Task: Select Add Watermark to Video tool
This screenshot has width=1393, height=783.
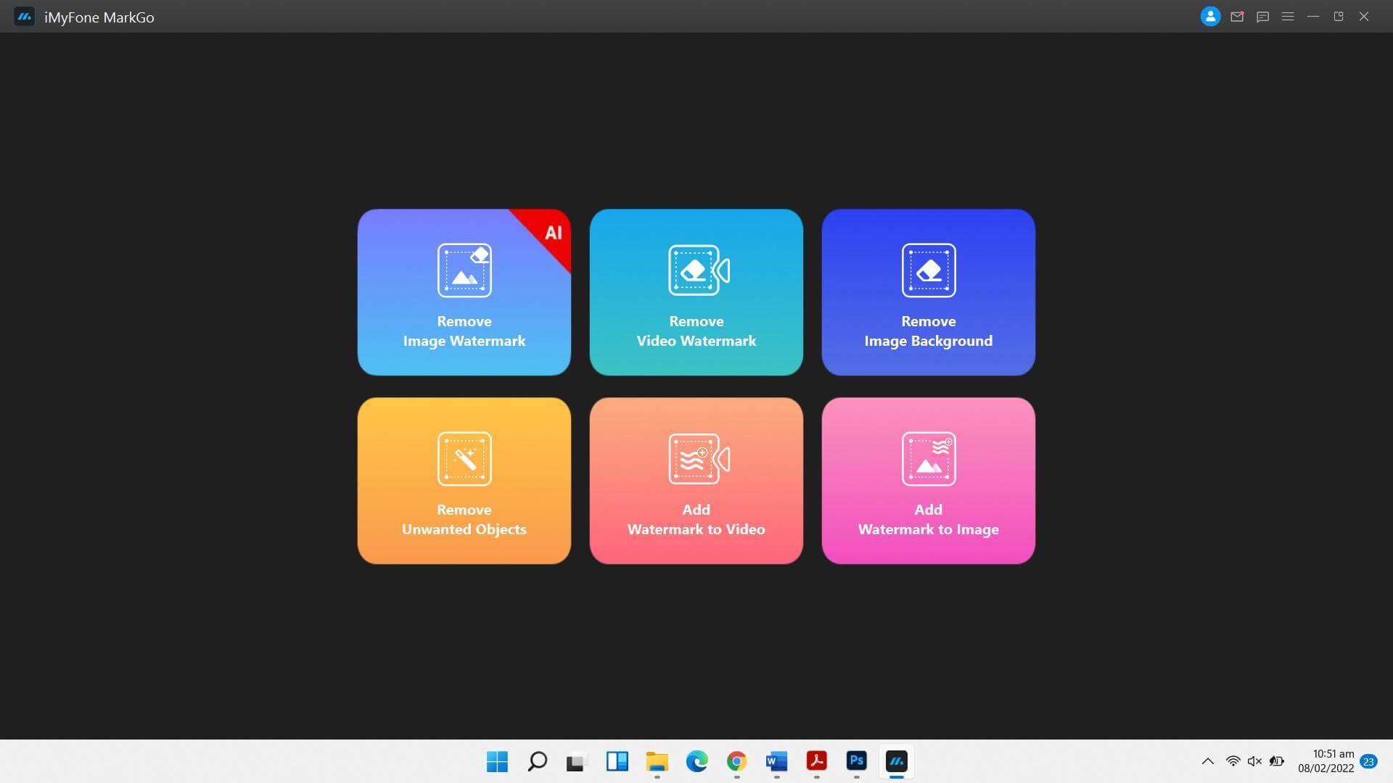Action: [x=696, y=480]
